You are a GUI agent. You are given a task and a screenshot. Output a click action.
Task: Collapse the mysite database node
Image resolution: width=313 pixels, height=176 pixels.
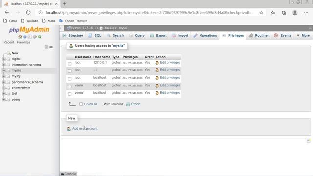(x=4, y=70)
